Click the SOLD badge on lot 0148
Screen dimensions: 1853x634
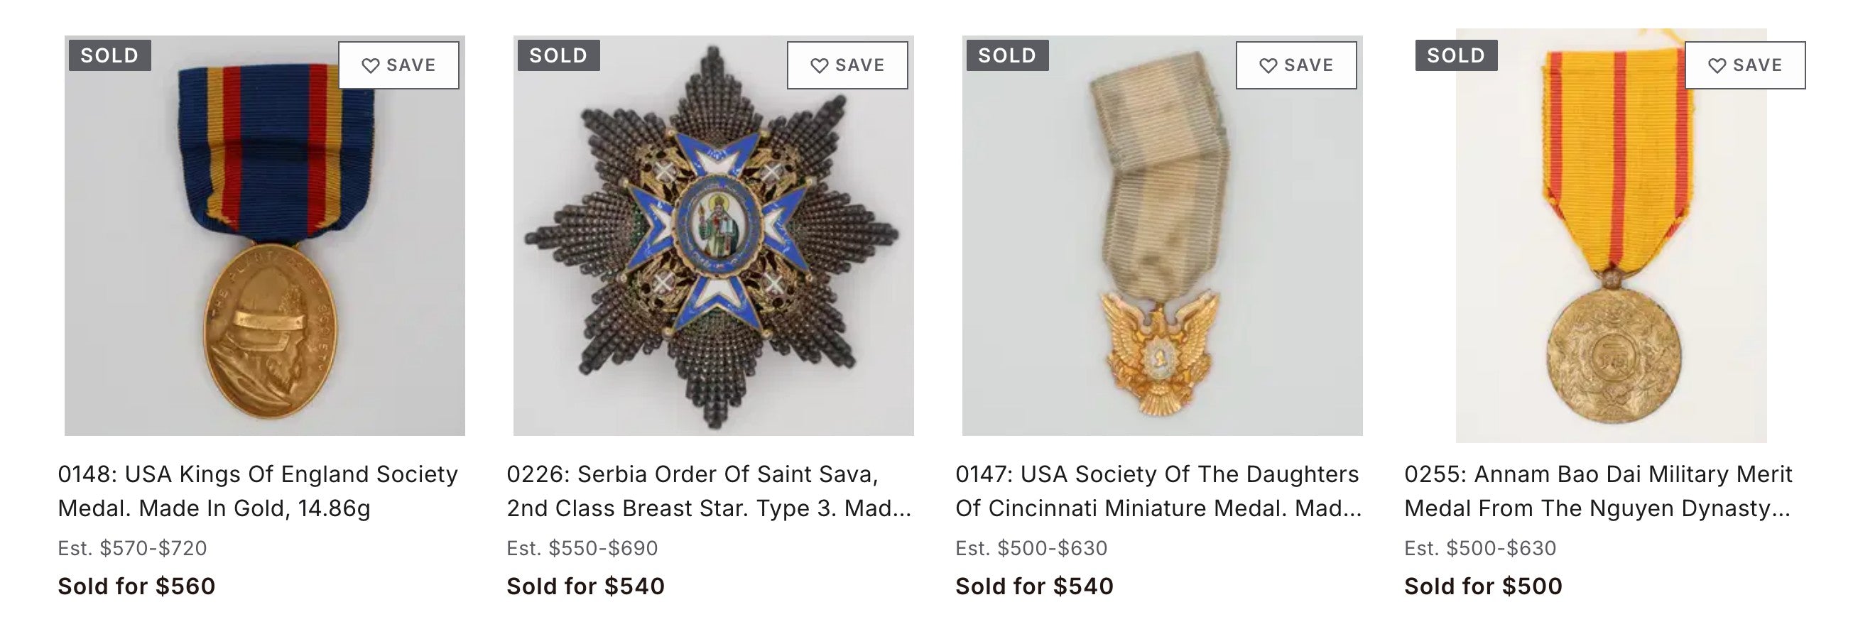point(110,55)
